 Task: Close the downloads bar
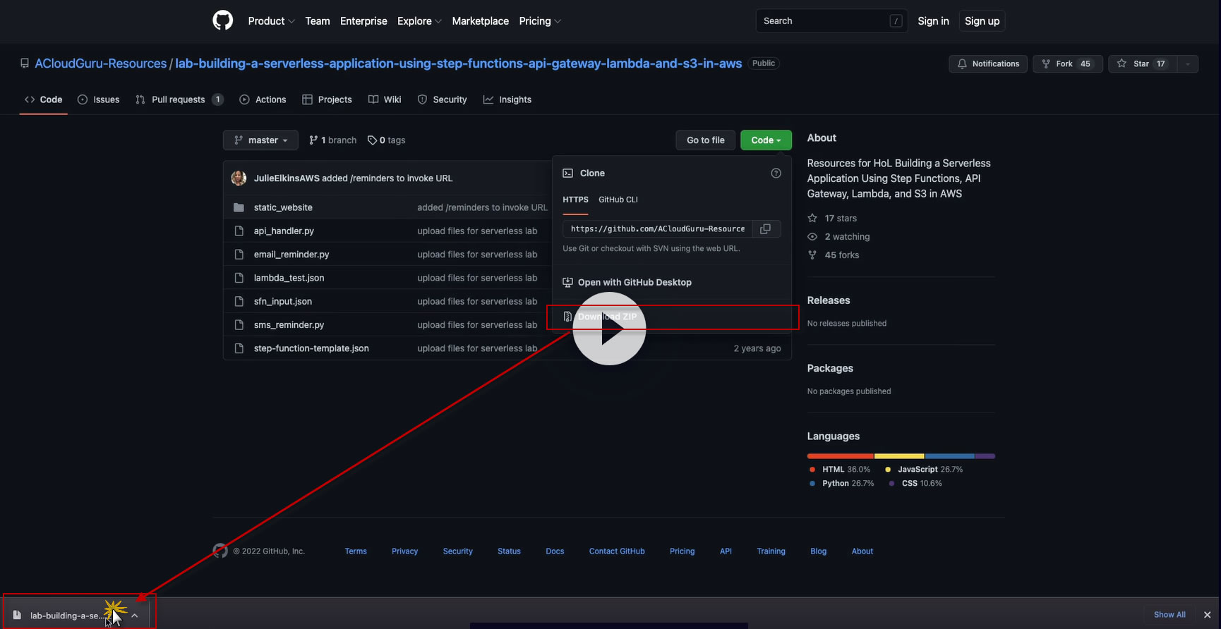[1207, 615]
